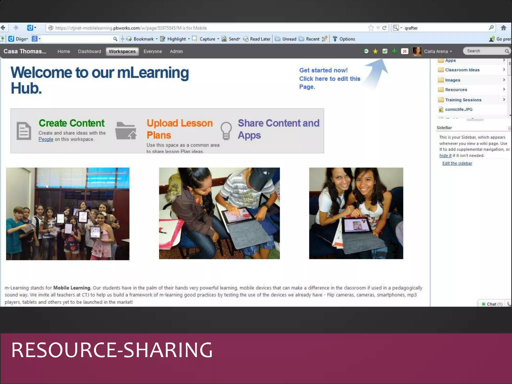Click the PBworks Search field
512x384 pixels.
tap(486, 51)
